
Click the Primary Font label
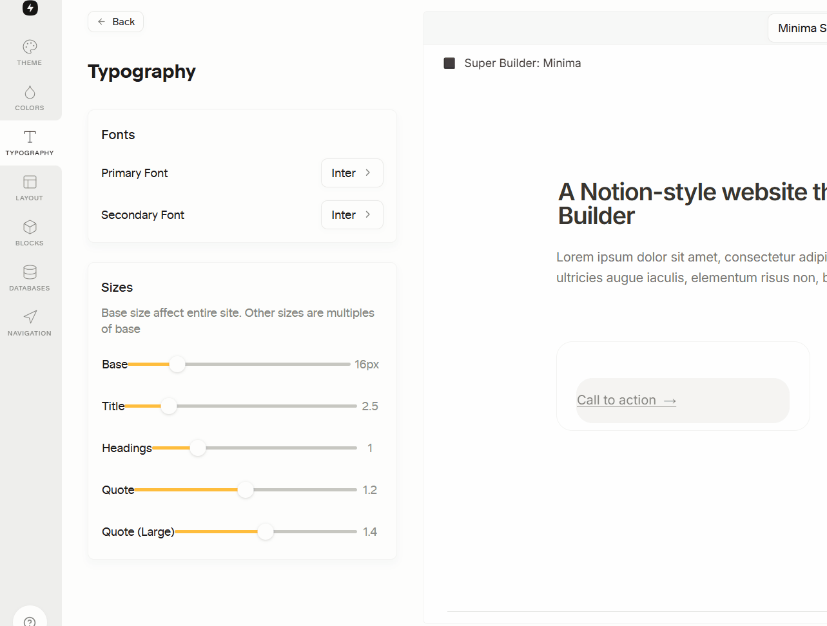[x=135, y=173]
